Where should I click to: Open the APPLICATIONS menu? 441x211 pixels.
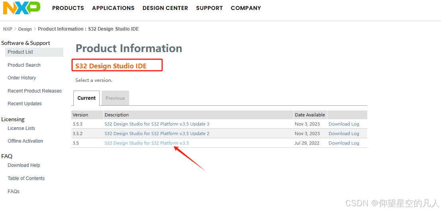pyautogui.click(x=114, y=8)
